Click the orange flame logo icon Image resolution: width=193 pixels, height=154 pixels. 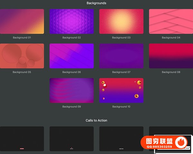pyautogui.click(x=182, y=143)
